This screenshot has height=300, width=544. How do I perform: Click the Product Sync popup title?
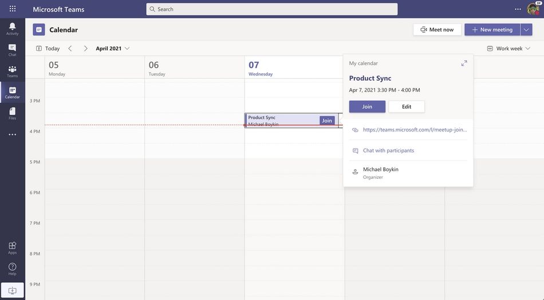(370, 78)
